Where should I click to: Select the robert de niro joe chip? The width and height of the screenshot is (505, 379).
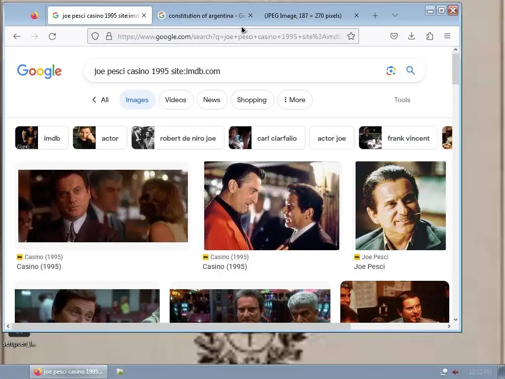point(178,138)
